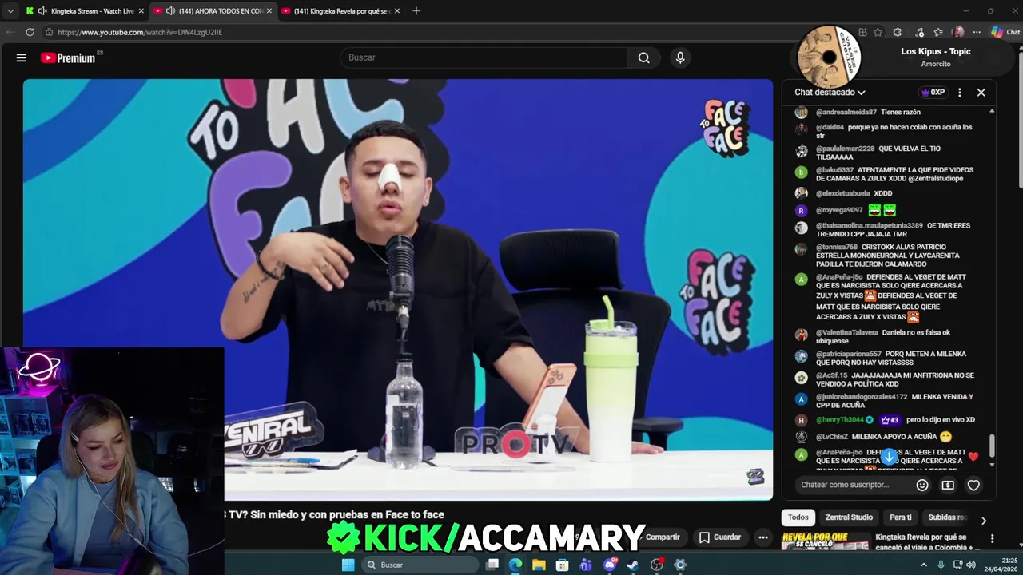
Task: Open the split screen apps icon in address bar
Action: [x=862, y=32]
